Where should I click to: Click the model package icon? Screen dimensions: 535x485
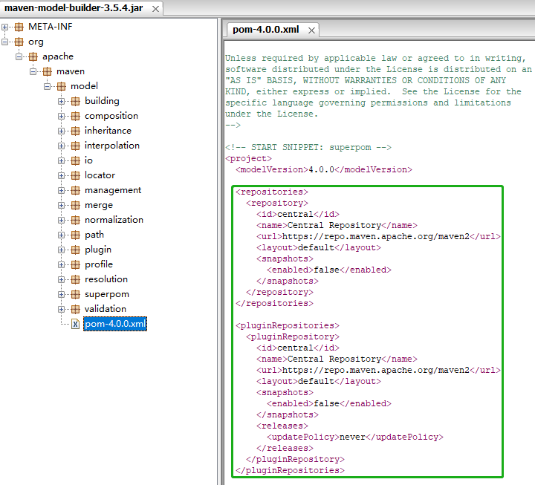pyautogui.click(x=62, y=86)
